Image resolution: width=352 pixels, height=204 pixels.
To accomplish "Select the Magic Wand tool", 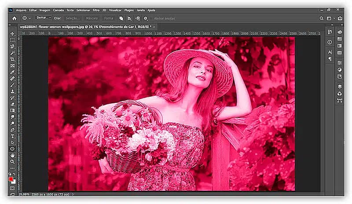I will (12, 53).
